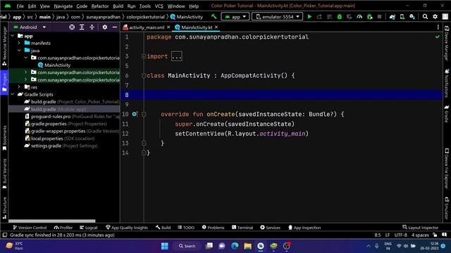
Task: Start debugging with the green bug icon
Action: (x=340, y=17)
